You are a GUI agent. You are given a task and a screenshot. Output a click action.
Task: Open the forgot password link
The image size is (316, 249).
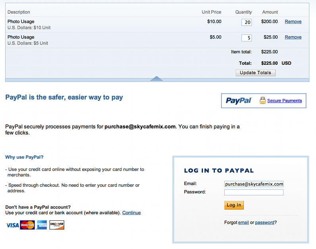(264, 222)
